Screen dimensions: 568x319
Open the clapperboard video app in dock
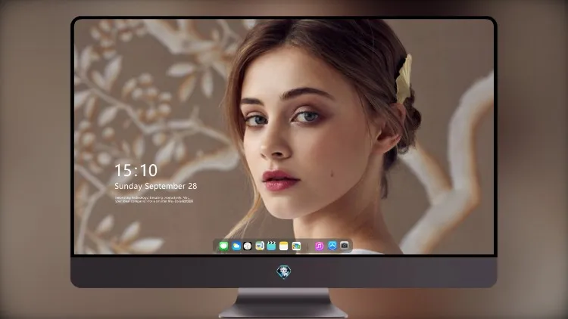[271, 246]
